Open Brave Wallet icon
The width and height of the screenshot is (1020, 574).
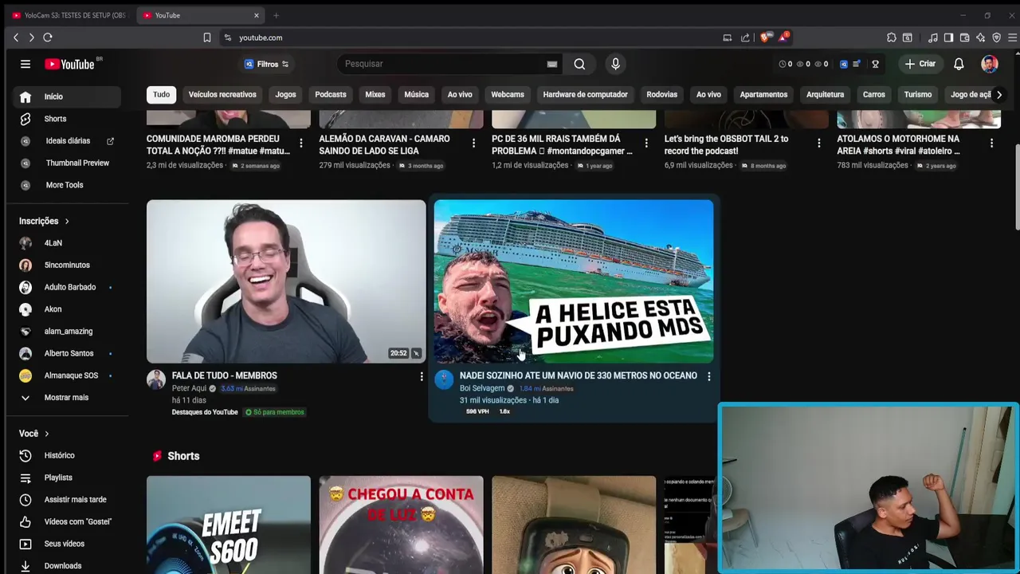pyautogui.click(x=964, y=37)
